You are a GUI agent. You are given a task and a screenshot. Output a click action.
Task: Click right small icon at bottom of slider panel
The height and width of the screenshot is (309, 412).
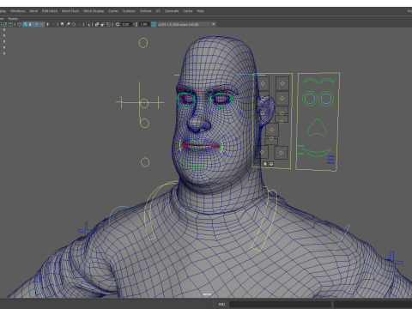[x=271, y=164]
